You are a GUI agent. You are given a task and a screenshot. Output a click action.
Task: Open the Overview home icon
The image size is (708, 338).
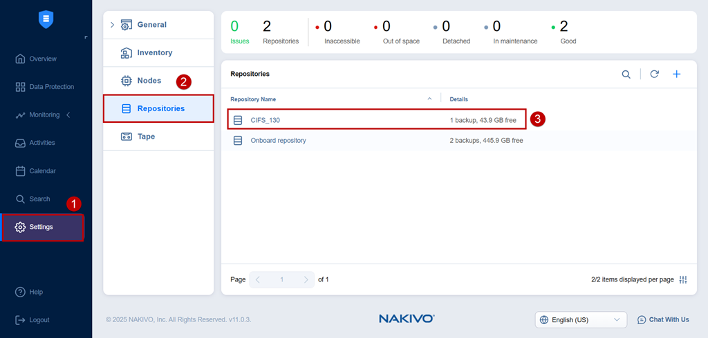point(20,59)
